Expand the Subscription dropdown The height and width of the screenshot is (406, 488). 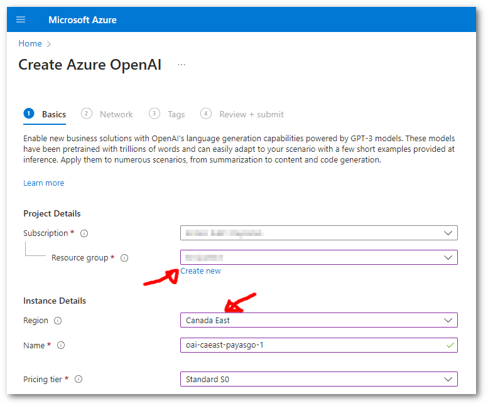click(x=318, y=233)
